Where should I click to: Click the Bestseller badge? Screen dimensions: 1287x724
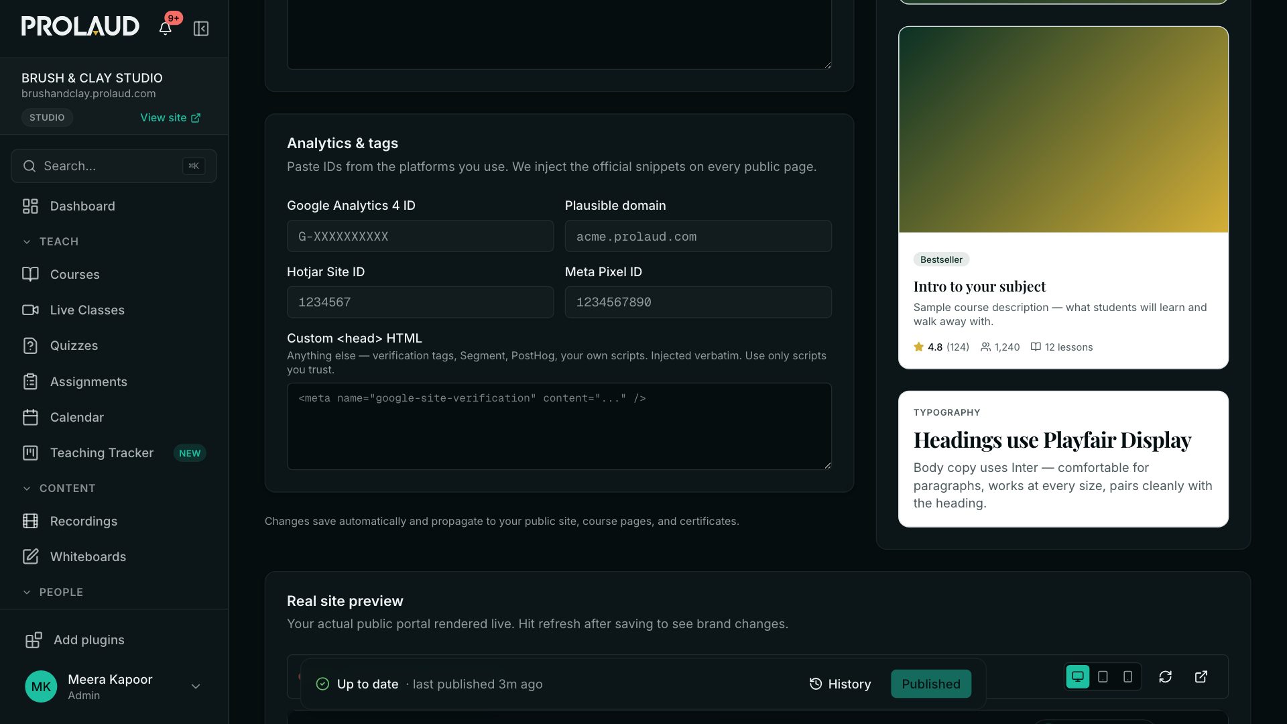point(941,259)
